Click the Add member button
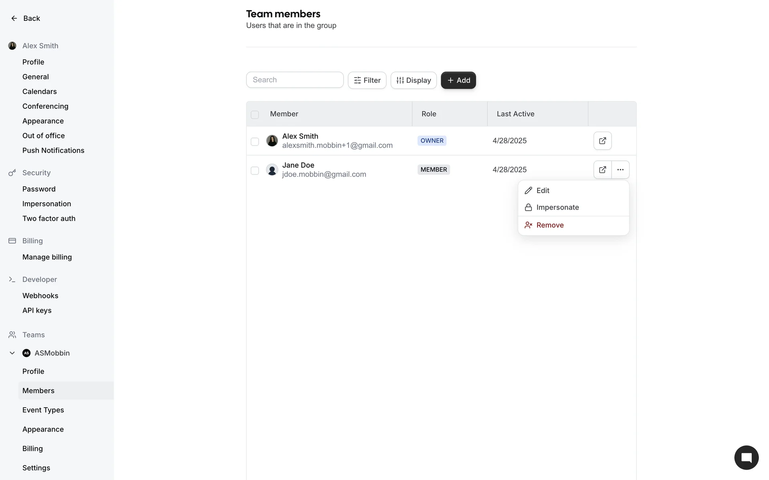 click(458, 80)
